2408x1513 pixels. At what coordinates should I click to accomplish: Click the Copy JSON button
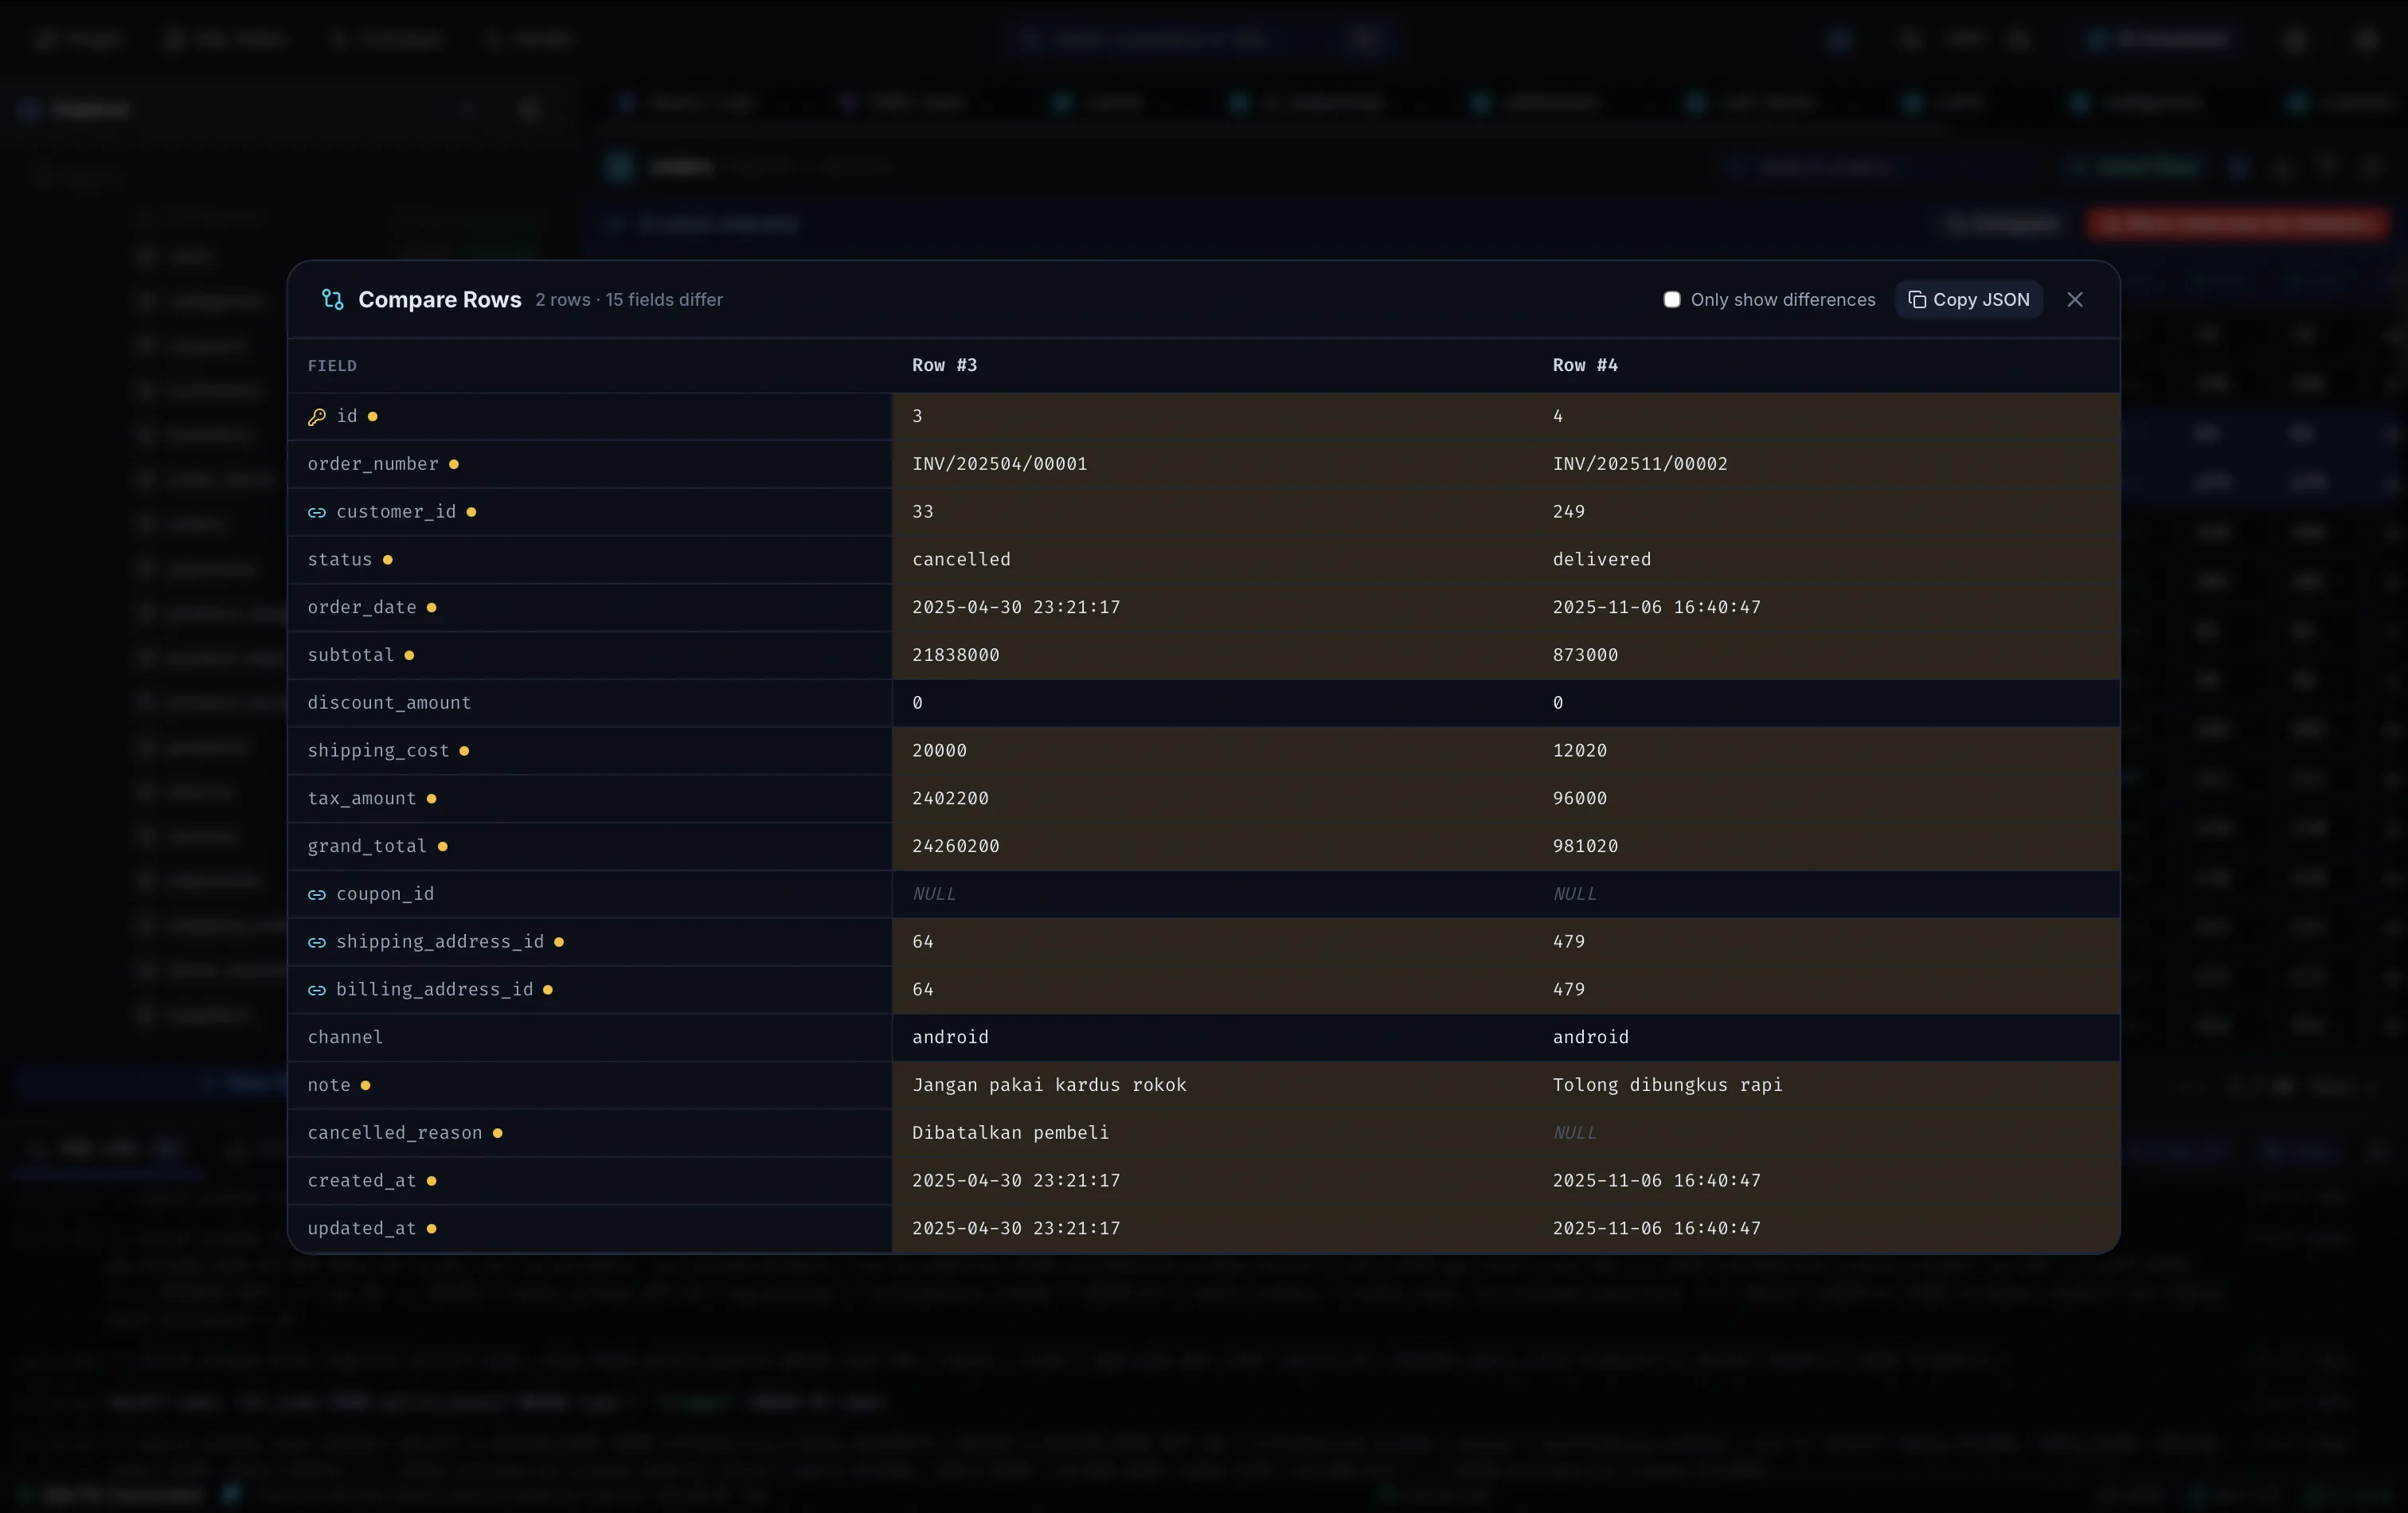[x=1968, y=299]
